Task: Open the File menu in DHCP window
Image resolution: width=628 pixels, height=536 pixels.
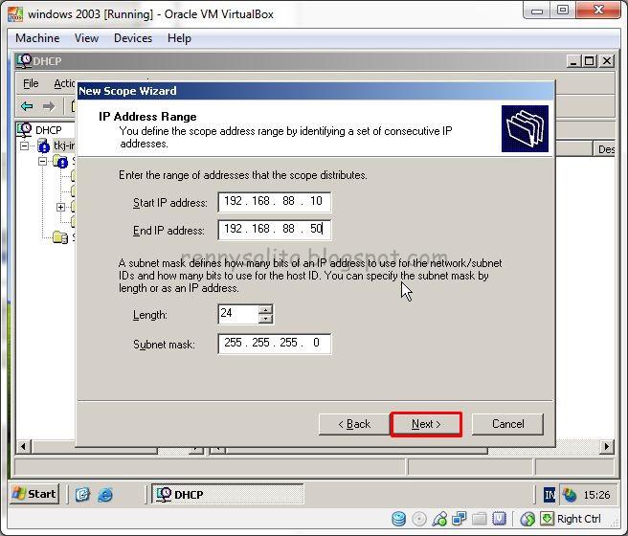Action: pyautogui.click(x=31, y=83)
